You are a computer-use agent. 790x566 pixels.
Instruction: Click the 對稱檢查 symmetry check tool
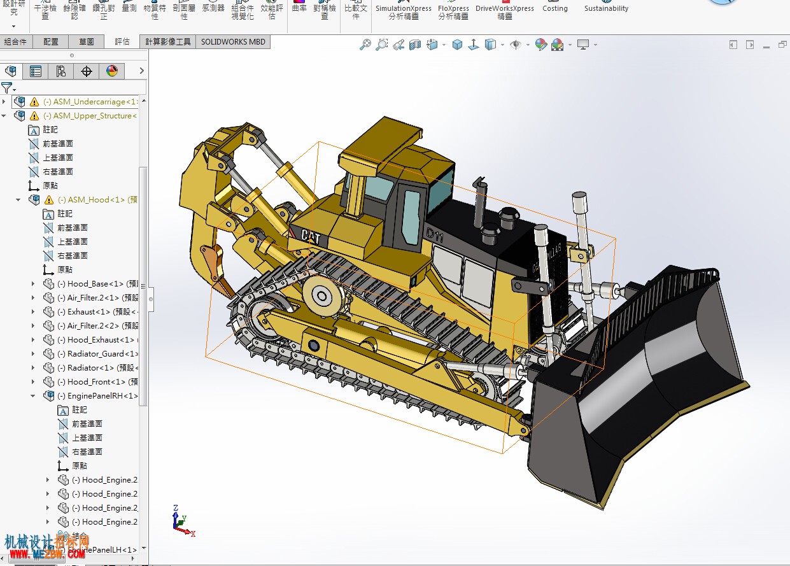[x=325, y=10]
